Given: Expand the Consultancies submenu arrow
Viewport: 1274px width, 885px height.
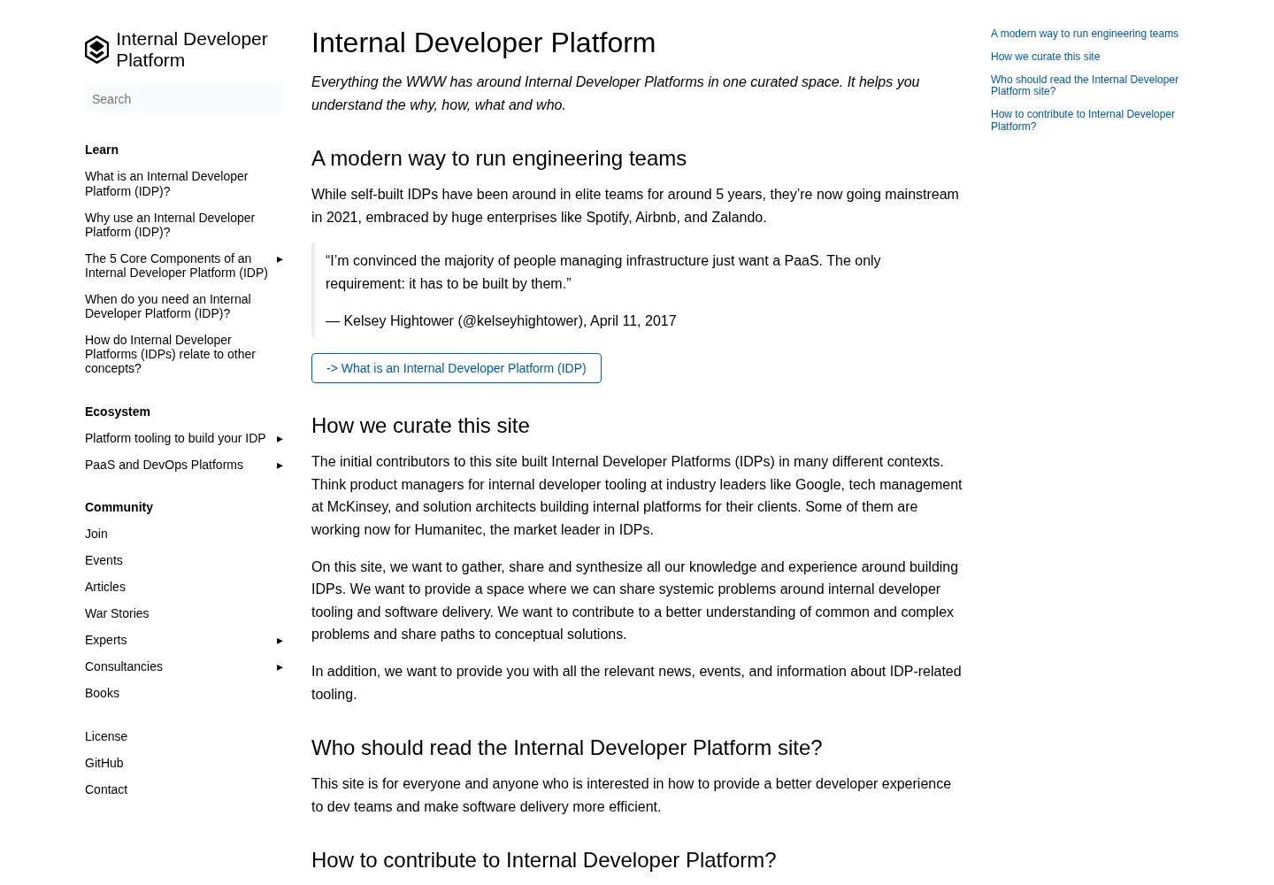Looking at the screenshot, I should pos(280,667).
